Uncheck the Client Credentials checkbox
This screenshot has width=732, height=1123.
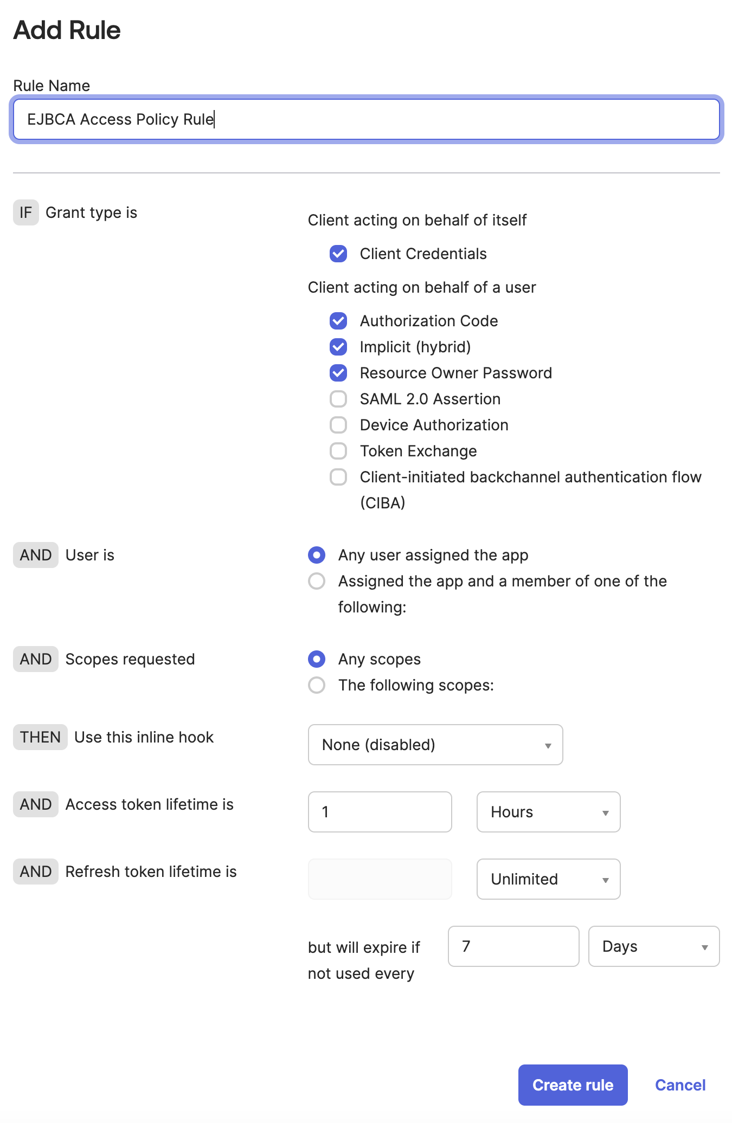tap(338, 254)
